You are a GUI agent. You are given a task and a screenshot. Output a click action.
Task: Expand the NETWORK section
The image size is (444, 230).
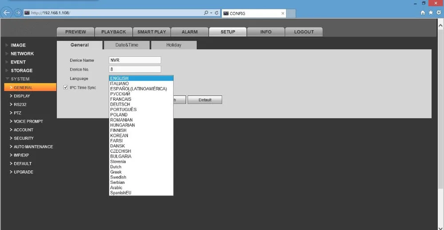tap(22, 54)
